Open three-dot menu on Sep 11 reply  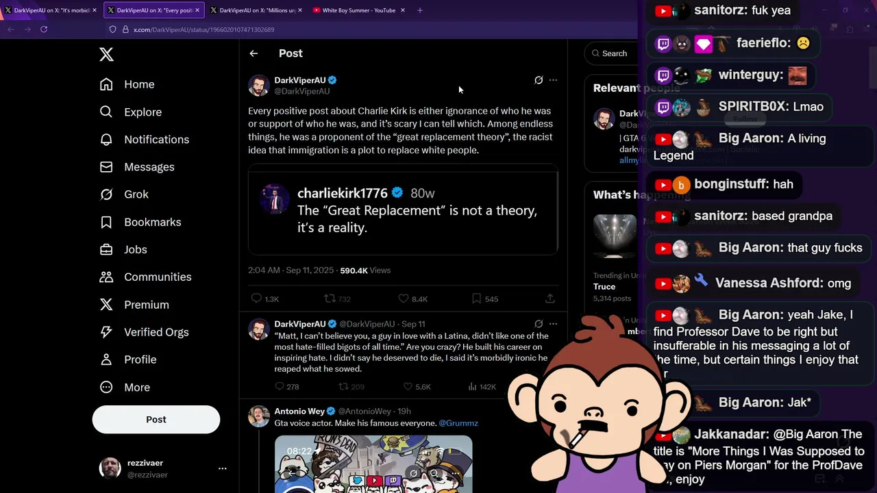tap(553, 324)
